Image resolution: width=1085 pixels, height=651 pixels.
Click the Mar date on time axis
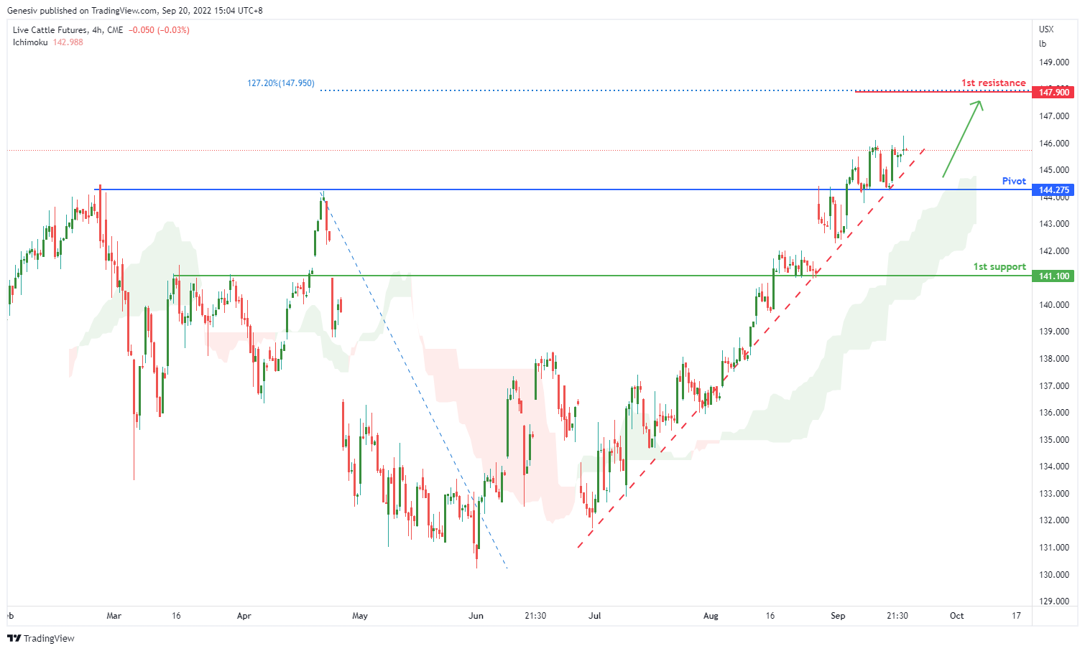point(114,616)
